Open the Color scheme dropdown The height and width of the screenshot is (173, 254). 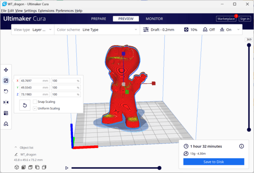tap(96, 30)
